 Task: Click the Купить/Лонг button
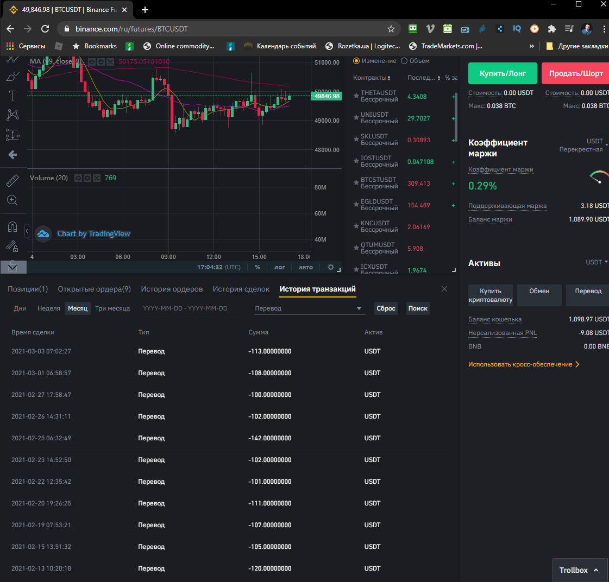(503, 73)
